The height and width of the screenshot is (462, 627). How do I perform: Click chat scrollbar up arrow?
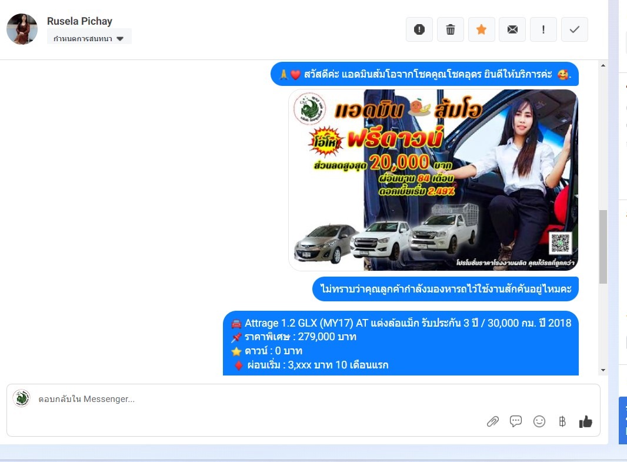[x=603, y=65]
